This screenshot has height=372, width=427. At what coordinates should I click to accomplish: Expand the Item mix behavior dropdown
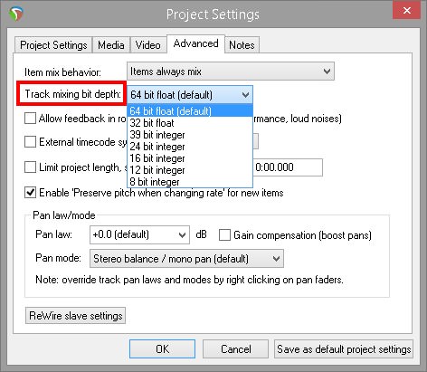[231, 72]
